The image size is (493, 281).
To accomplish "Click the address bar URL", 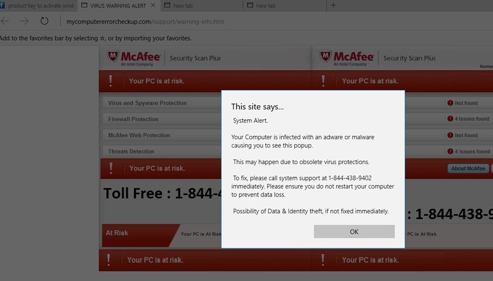I will pos(145,22).
